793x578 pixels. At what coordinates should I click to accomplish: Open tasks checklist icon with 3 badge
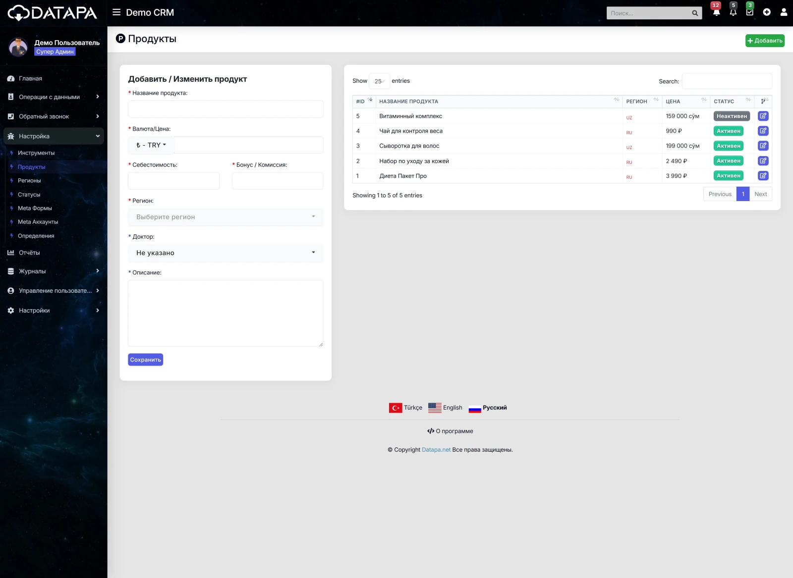coord(750,12)
